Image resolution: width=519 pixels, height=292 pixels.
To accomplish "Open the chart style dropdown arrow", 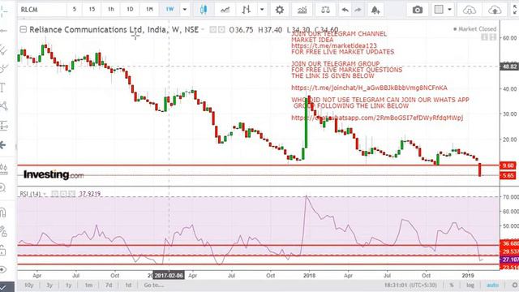I will (x=262, y=10).
